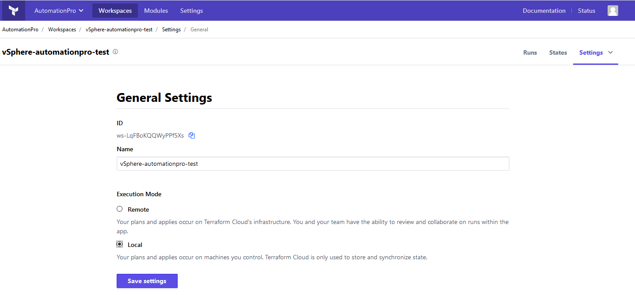Go to Settings breadcrumb
635x295 pixels.
[x=171, y=30]
